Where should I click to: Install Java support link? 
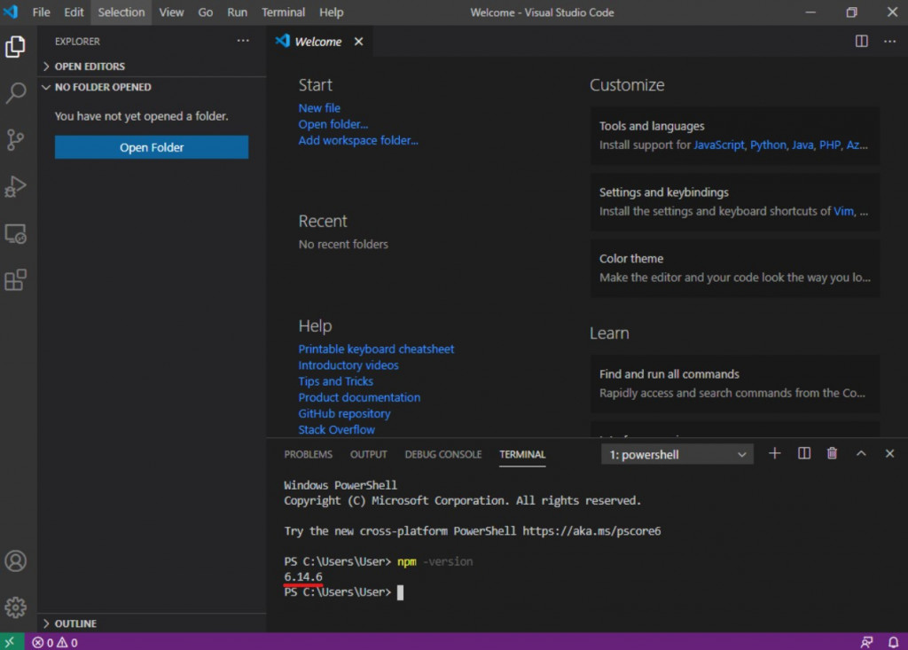point(802,145)
